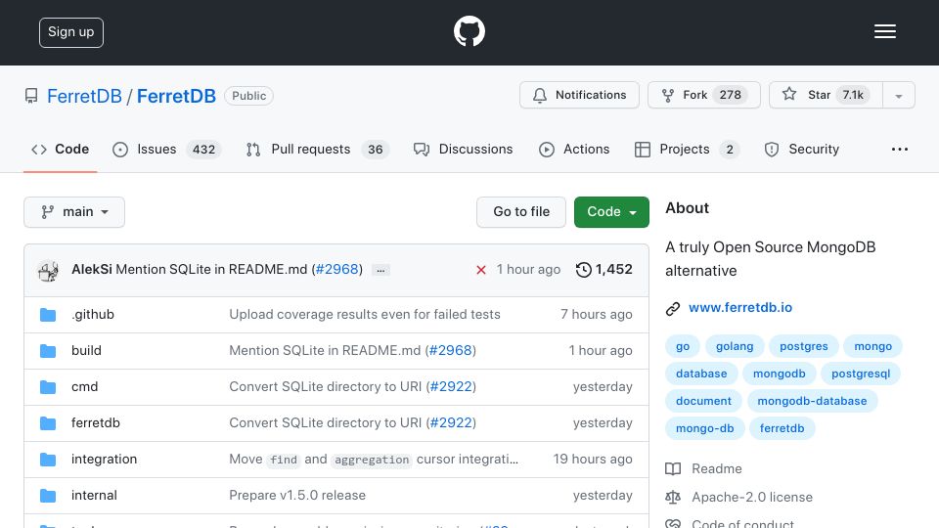Open the Issues tab
Screen dimensions: 939x528
pyautogui.click(x=166, y=149)
